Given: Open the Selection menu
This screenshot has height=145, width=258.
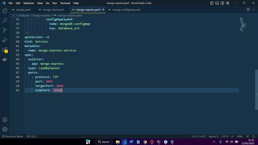Looking at the screenshot, I should [x=29, y=3].
